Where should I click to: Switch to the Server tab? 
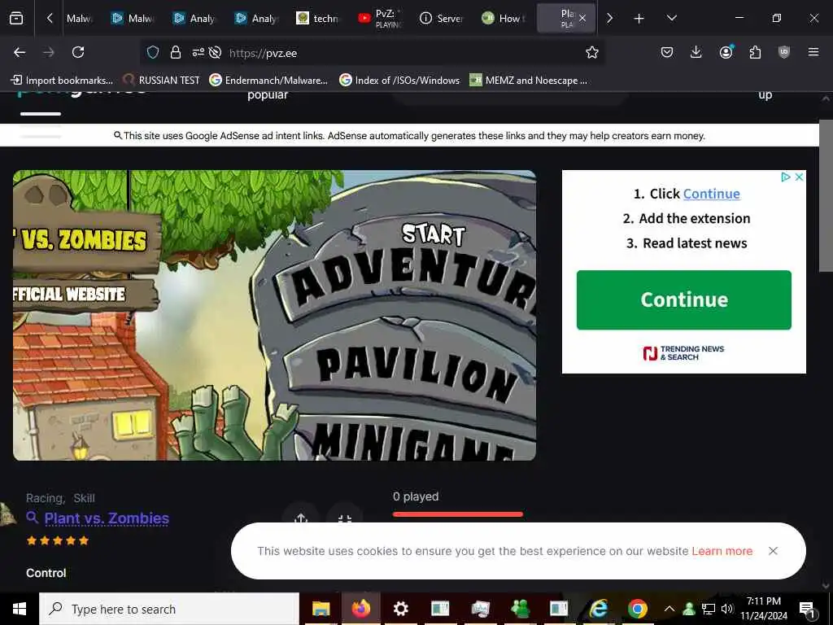click(x=442, y=19)
